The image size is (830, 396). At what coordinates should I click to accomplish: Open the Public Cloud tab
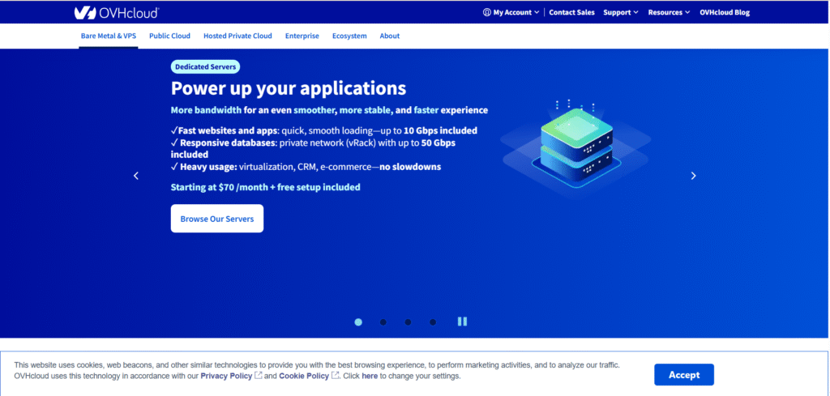(x=169, y=36)
